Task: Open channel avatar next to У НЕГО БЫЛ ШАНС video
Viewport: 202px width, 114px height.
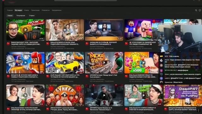Action: (48, 76)
